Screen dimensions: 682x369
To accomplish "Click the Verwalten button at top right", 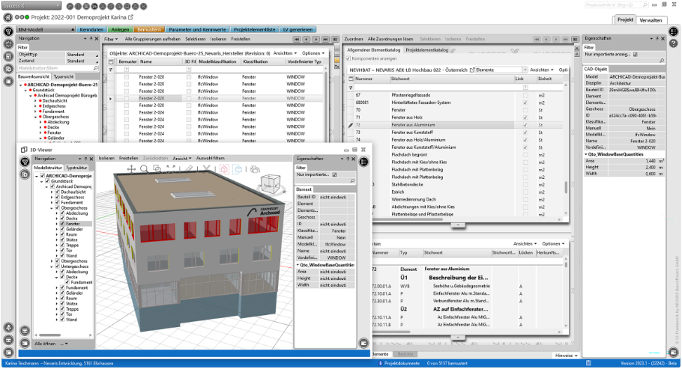I will coord(651,20).
